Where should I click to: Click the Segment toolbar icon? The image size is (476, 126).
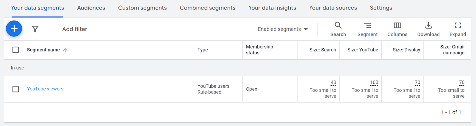(367, 29)
